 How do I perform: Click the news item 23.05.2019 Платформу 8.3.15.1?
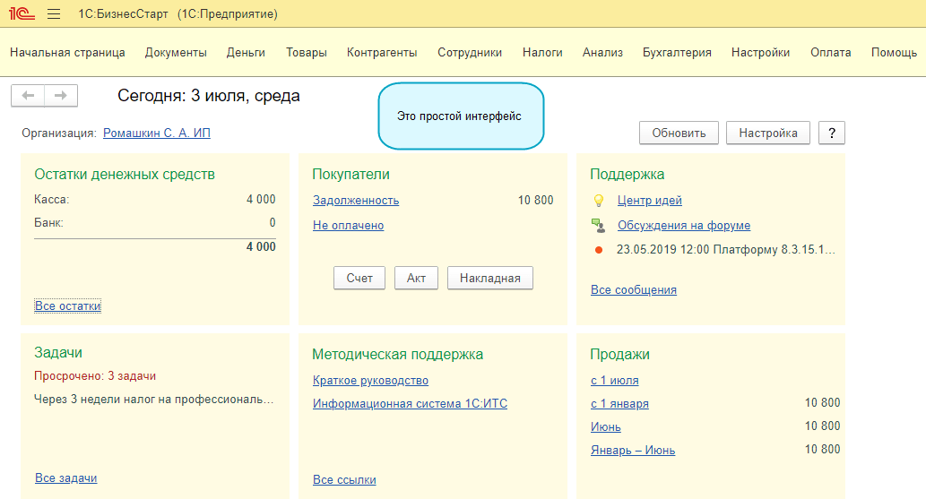[726, 249]
